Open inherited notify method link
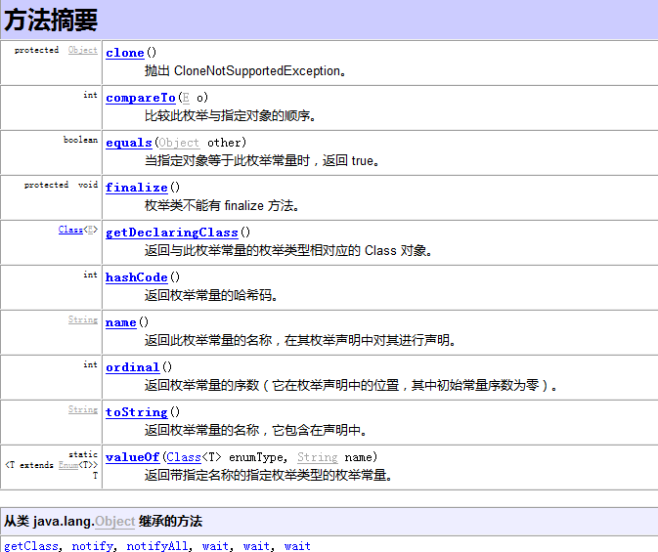 coord(92,545)
